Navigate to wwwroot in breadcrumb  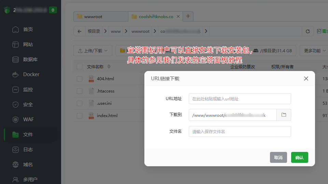(141, 31)
